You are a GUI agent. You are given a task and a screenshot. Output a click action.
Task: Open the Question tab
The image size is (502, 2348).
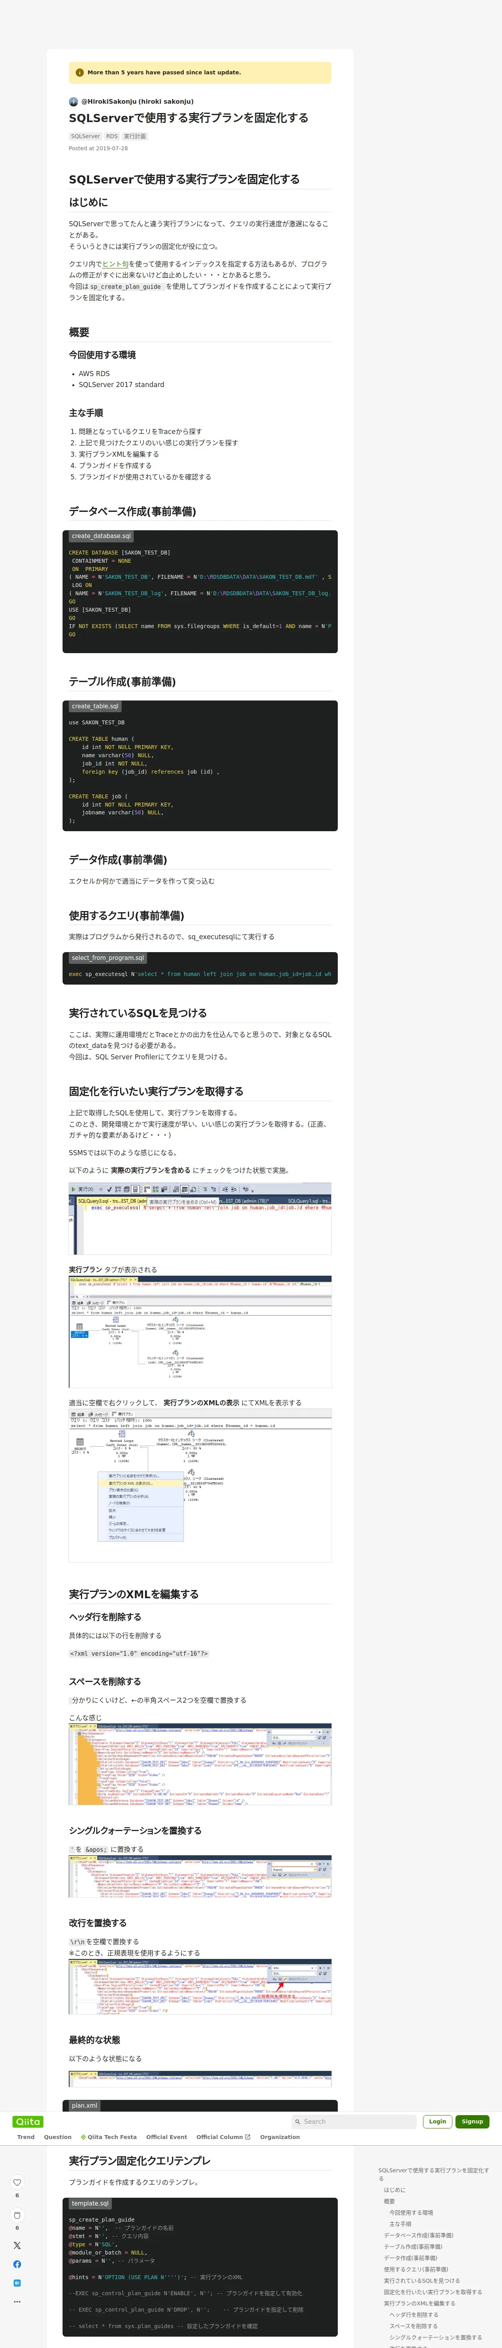(x=57, y=2137)
